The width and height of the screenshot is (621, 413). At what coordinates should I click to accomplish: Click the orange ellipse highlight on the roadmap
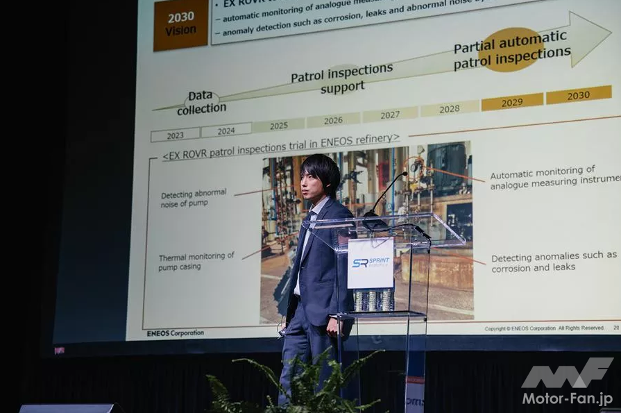tap(511, 50)
